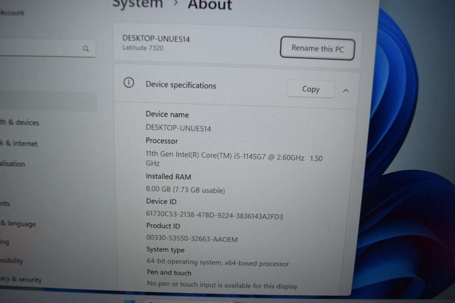Screen dimensions: 455x303
Task: Open the Gaming settings page
Action: (x=5, y=242)
